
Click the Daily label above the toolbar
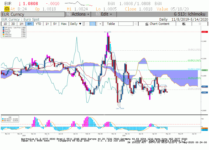point(163,20)
